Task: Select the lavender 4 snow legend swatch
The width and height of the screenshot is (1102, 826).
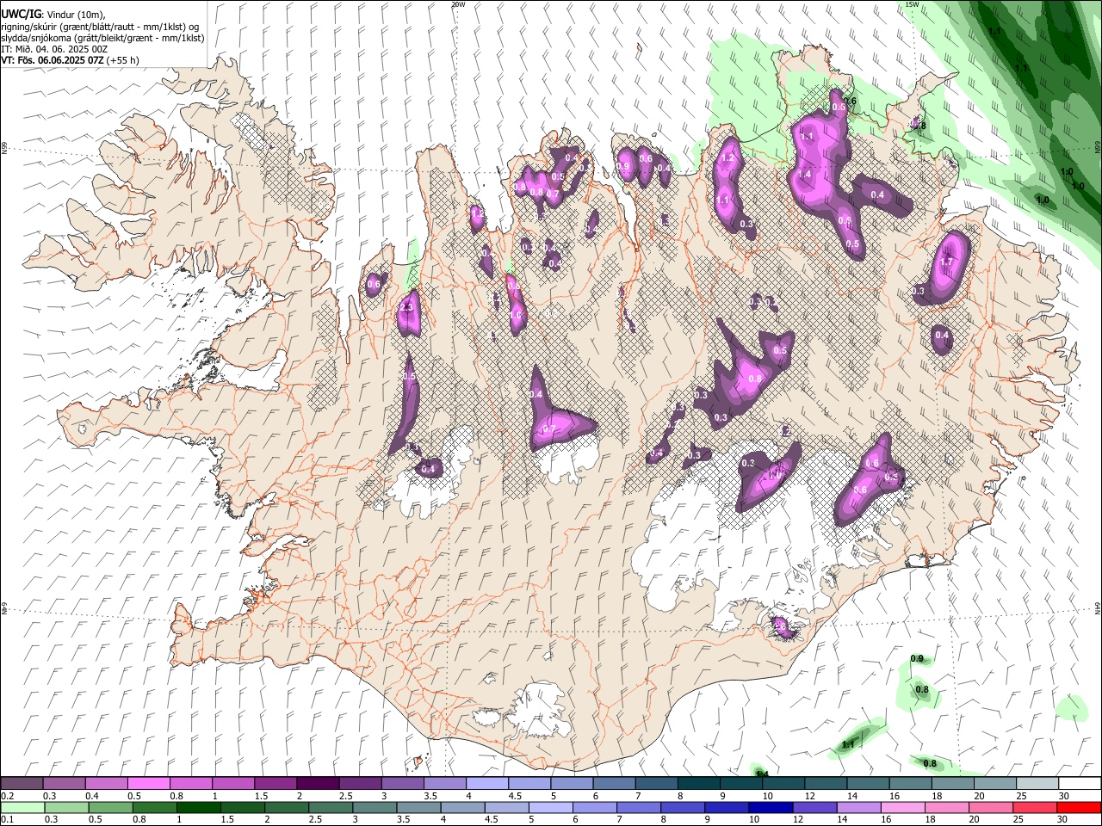Action: 487,784
